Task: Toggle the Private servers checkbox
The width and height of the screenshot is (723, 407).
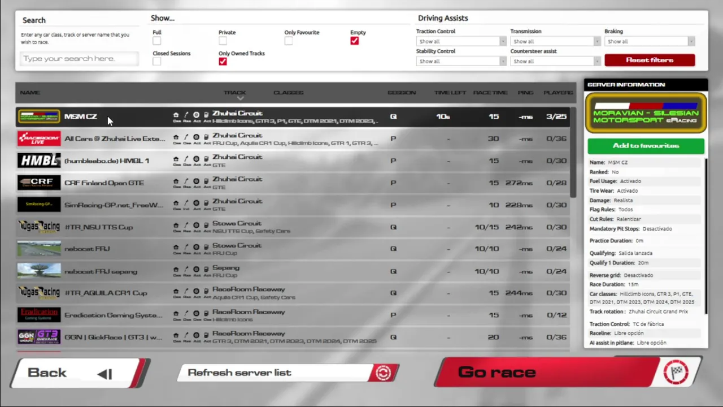Action: click(x=223, y=41)
